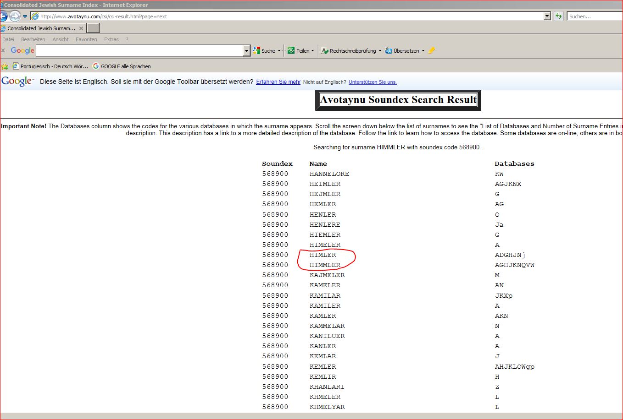Expand the Teilen dropdown arrow
Screen dimensions: 623x420
[x=313, y=51]
